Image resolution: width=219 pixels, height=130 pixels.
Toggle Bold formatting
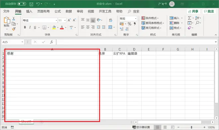coord(25,27)
